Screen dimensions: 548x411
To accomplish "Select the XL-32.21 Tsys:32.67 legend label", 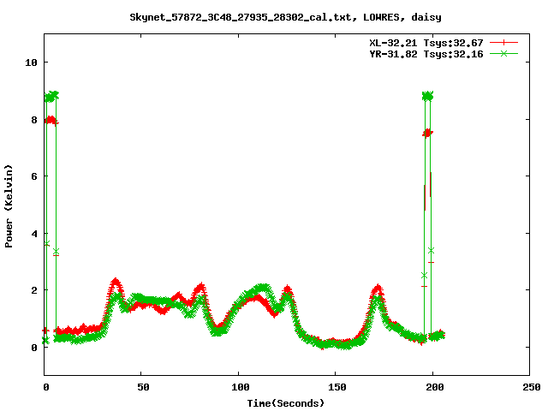I will click(x=426, y=43).
